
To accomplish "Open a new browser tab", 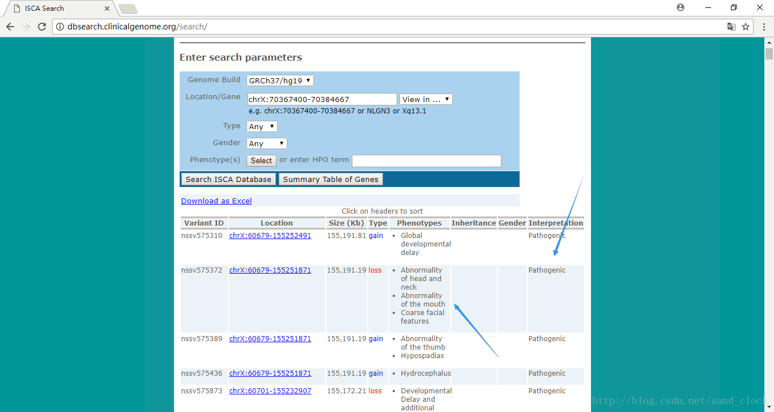I will 127,9.
